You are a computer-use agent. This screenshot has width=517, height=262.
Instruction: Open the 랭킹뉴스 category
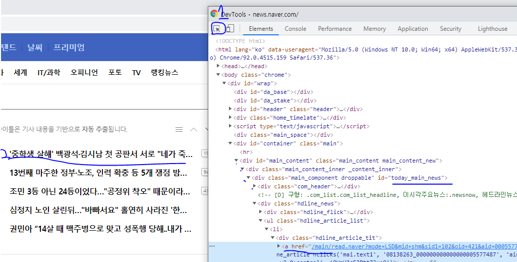[x=164, y=72]
